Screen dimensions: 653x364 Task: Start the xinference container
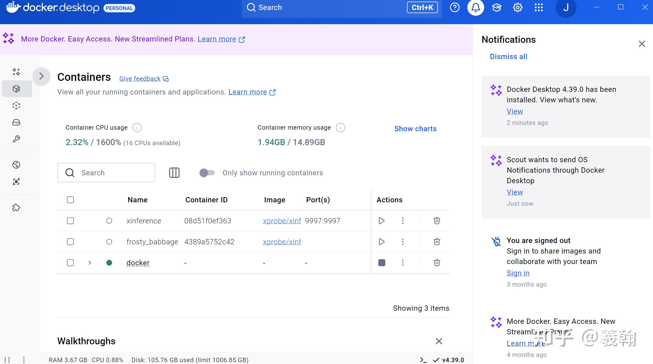[382, 221]
